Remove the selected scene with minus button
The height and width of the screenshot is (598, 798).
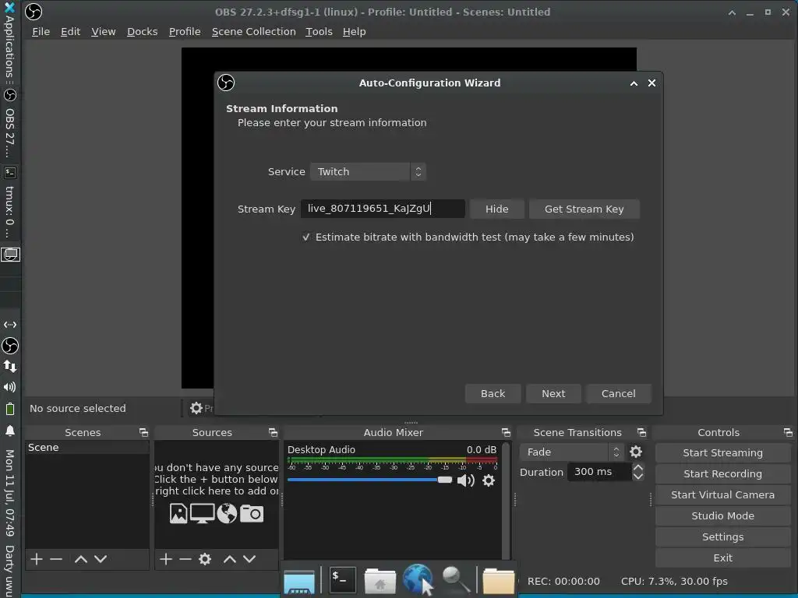point(56,559)
